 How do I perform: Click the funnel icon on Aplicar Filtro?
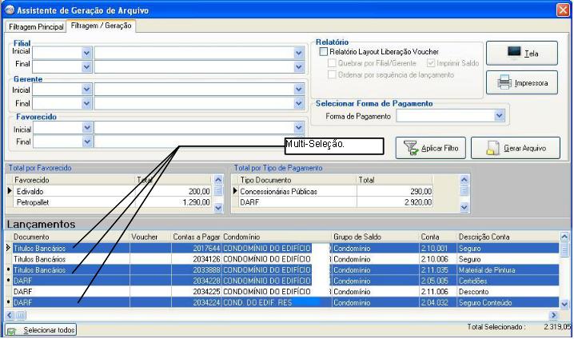pos(410,148)
